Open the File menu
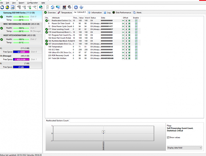 (x=2, y=3)
